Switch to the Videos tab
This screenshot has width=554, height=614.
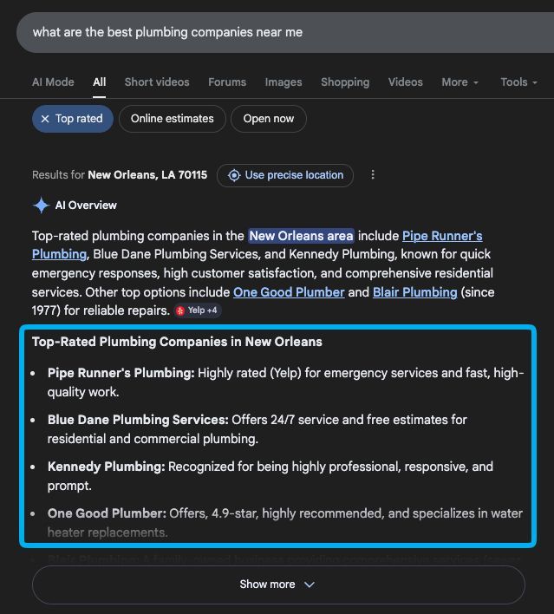point(405,82)
